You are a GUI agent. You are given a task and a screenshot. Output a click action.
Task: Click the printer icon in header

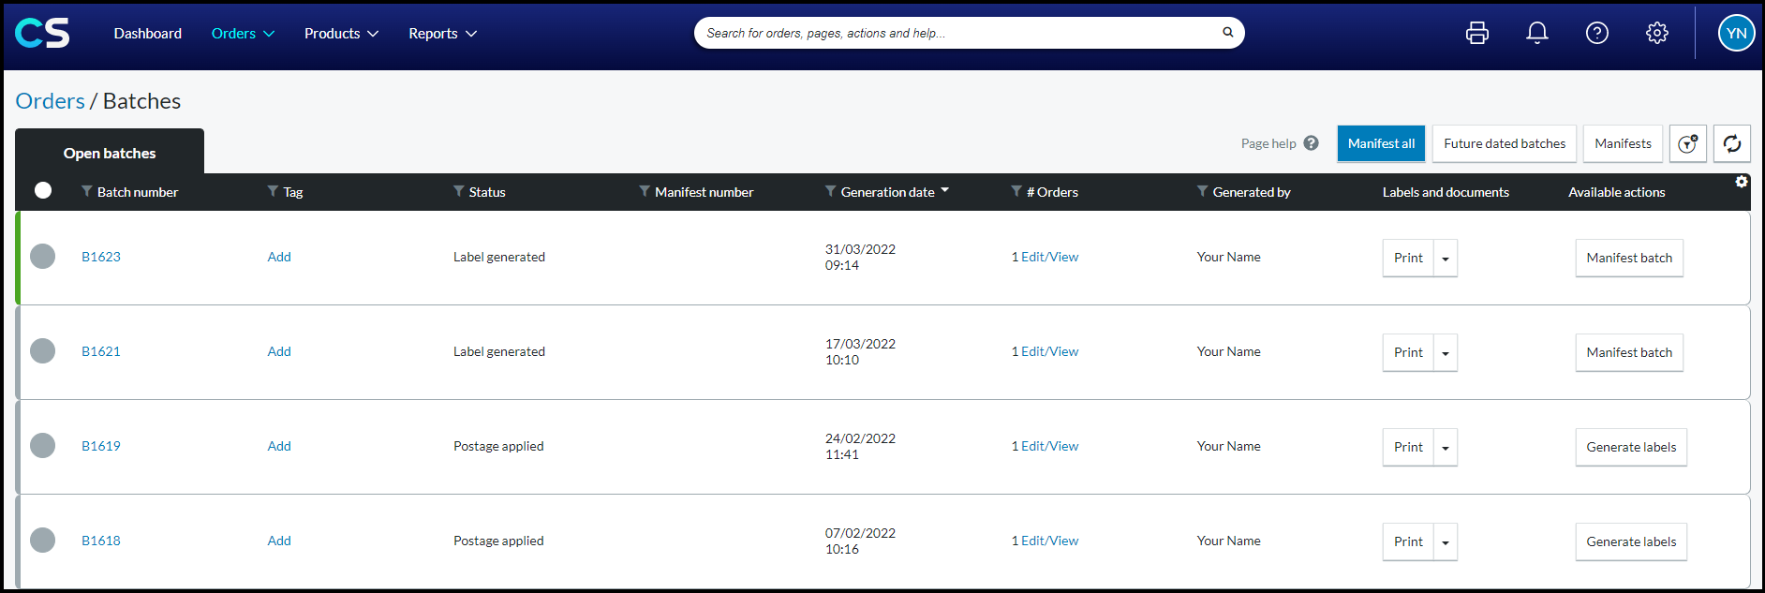coord(1477,33)
